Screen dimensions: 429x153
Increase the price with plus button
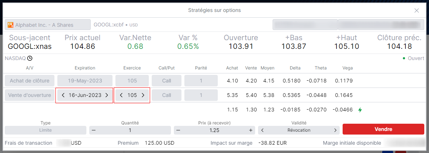pyautogui.click(x=251, y=130)
